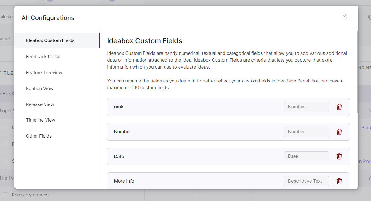Delete the rank custom field
Image resolution: width=371 pixels, height=201 pixels.
click(339, 107)
